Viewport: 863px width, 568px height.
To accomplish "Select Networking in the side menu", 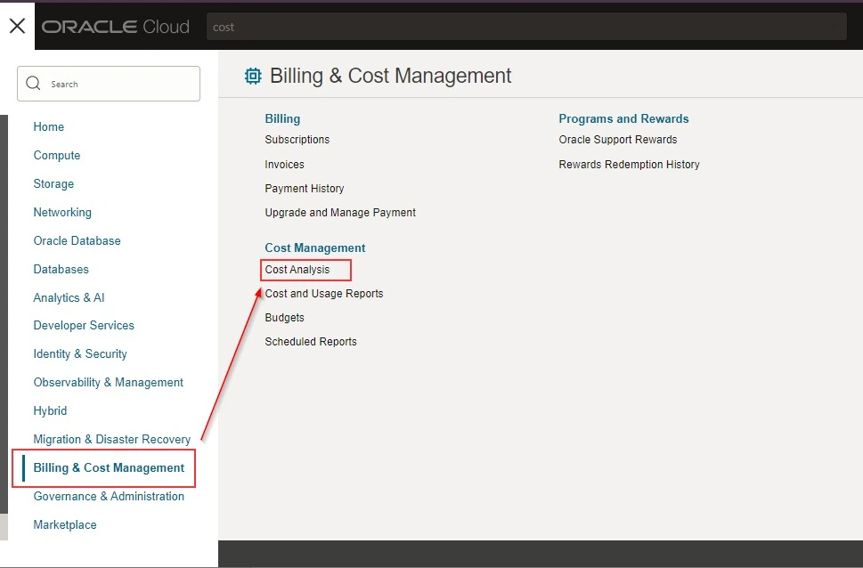I will [x=62, y=212].
